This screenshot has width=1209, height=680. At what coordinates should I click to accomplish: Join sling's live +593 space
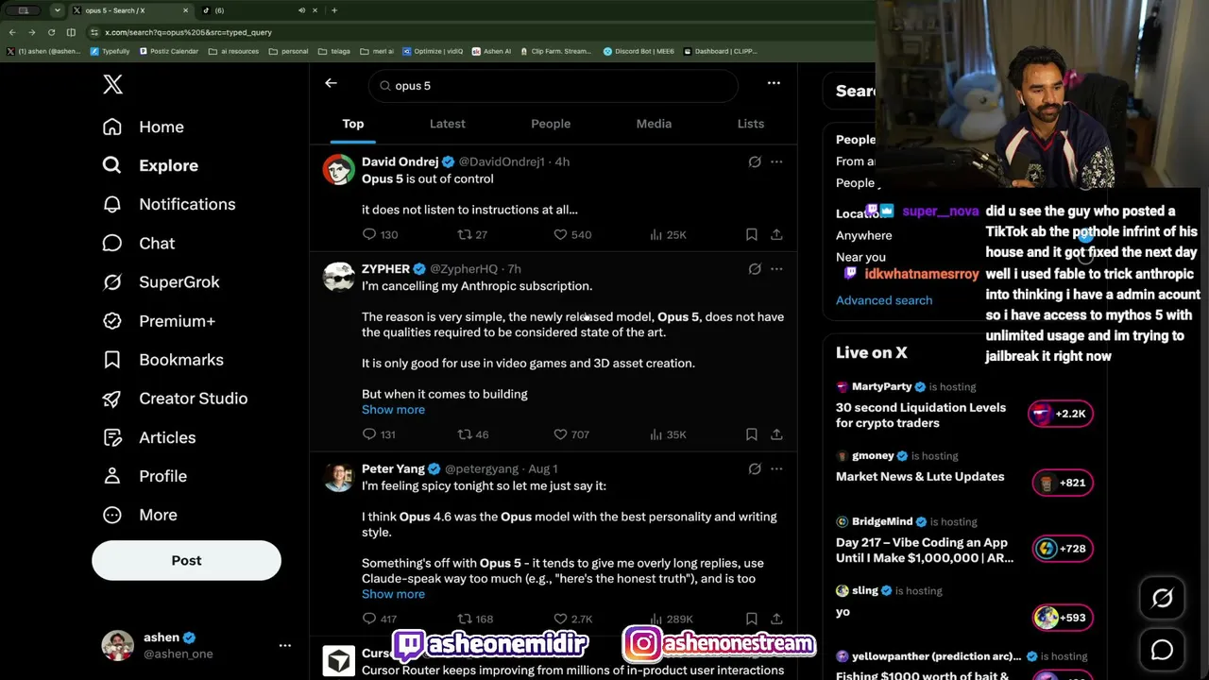tap(1063, 618)
